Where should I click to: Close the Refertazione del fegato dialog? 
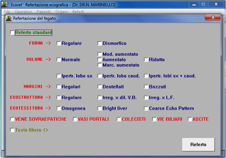coord(212,18)
